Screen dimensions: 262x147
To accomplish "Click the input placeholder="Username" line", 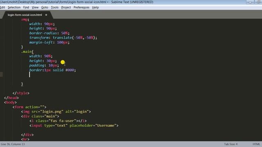I will point(74,125).
